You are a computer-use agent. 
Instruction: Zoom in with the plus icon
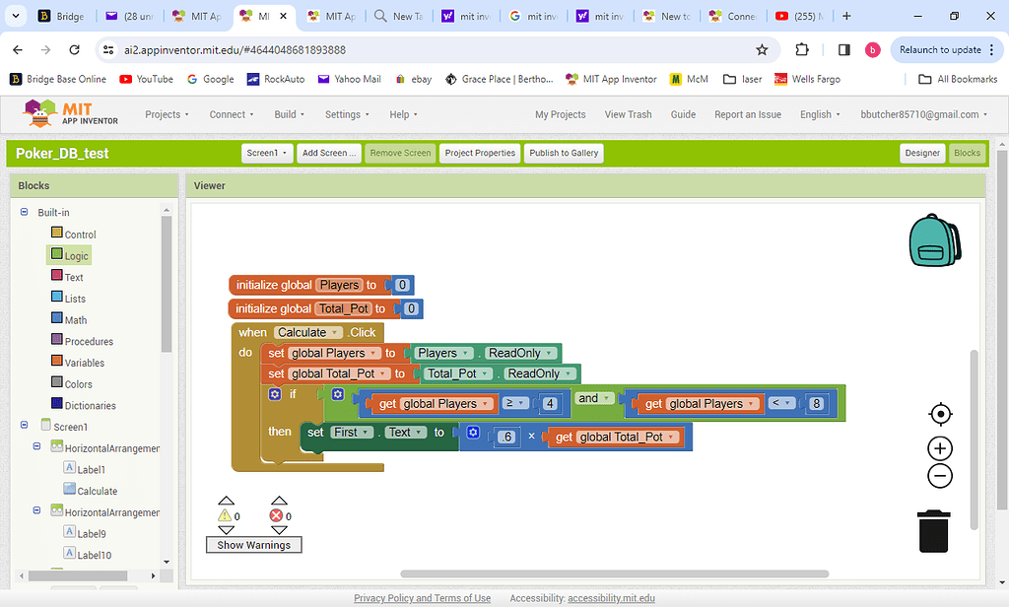940,449
